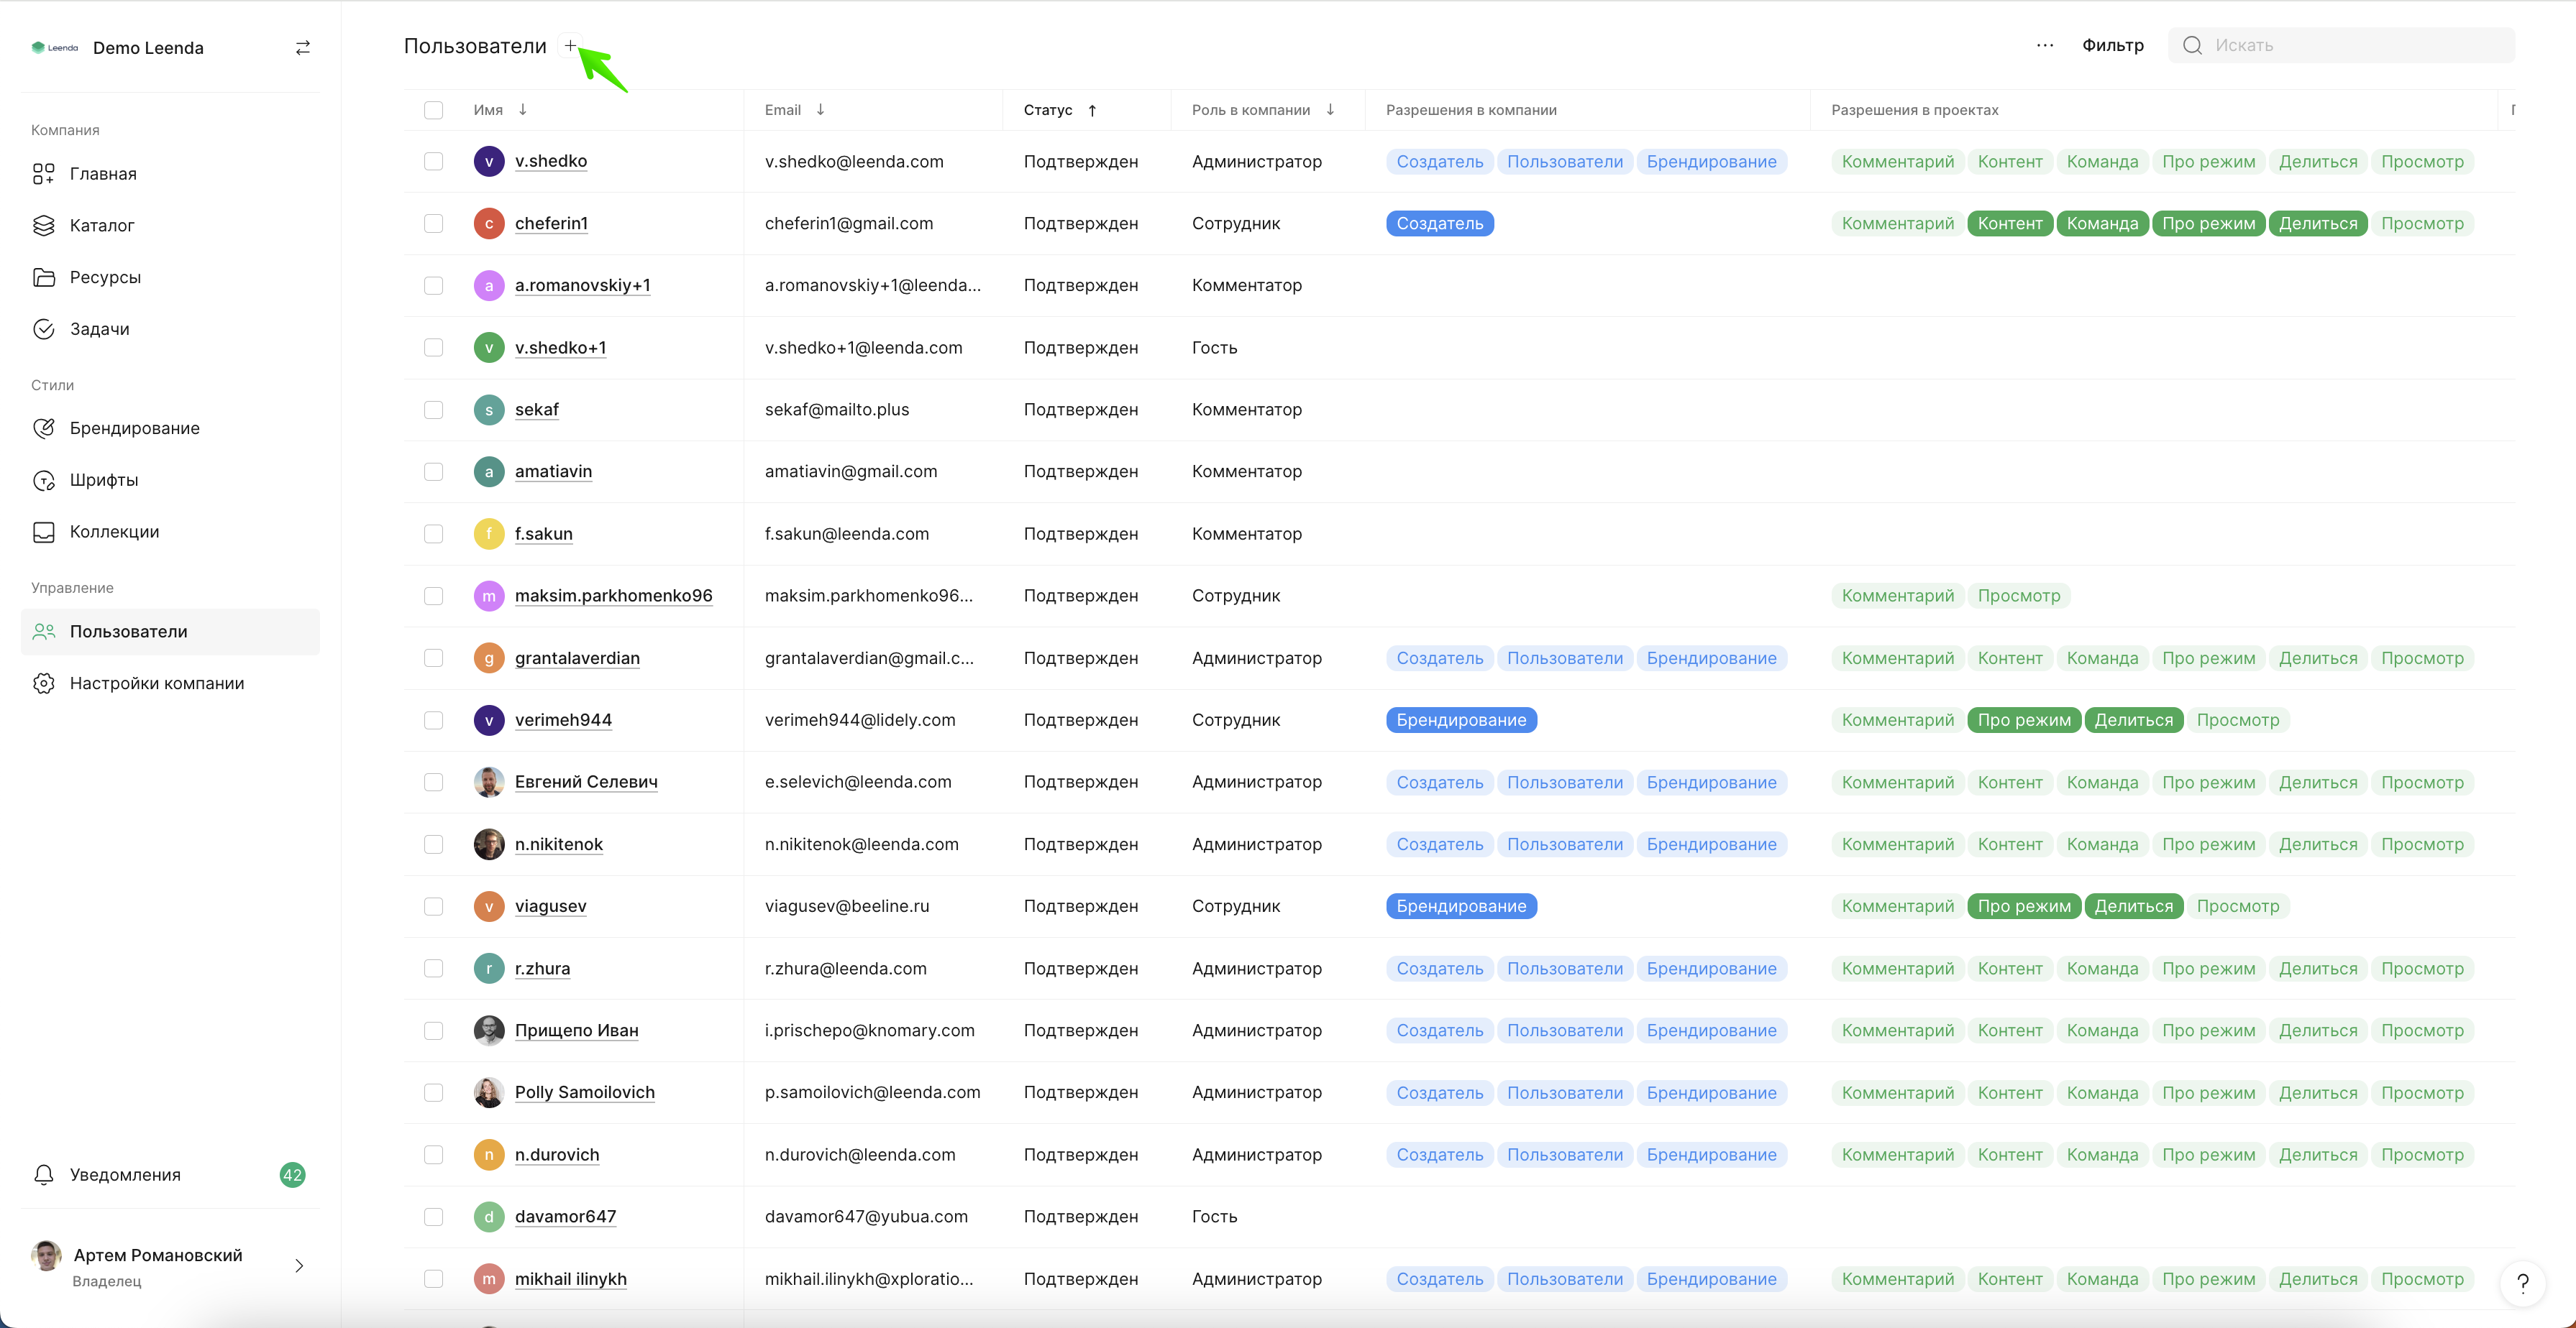Screen dimensions: 2576x1328
Task: Open Fonts (Шрифты) in sidebar
Action: (x=103, y=479)
